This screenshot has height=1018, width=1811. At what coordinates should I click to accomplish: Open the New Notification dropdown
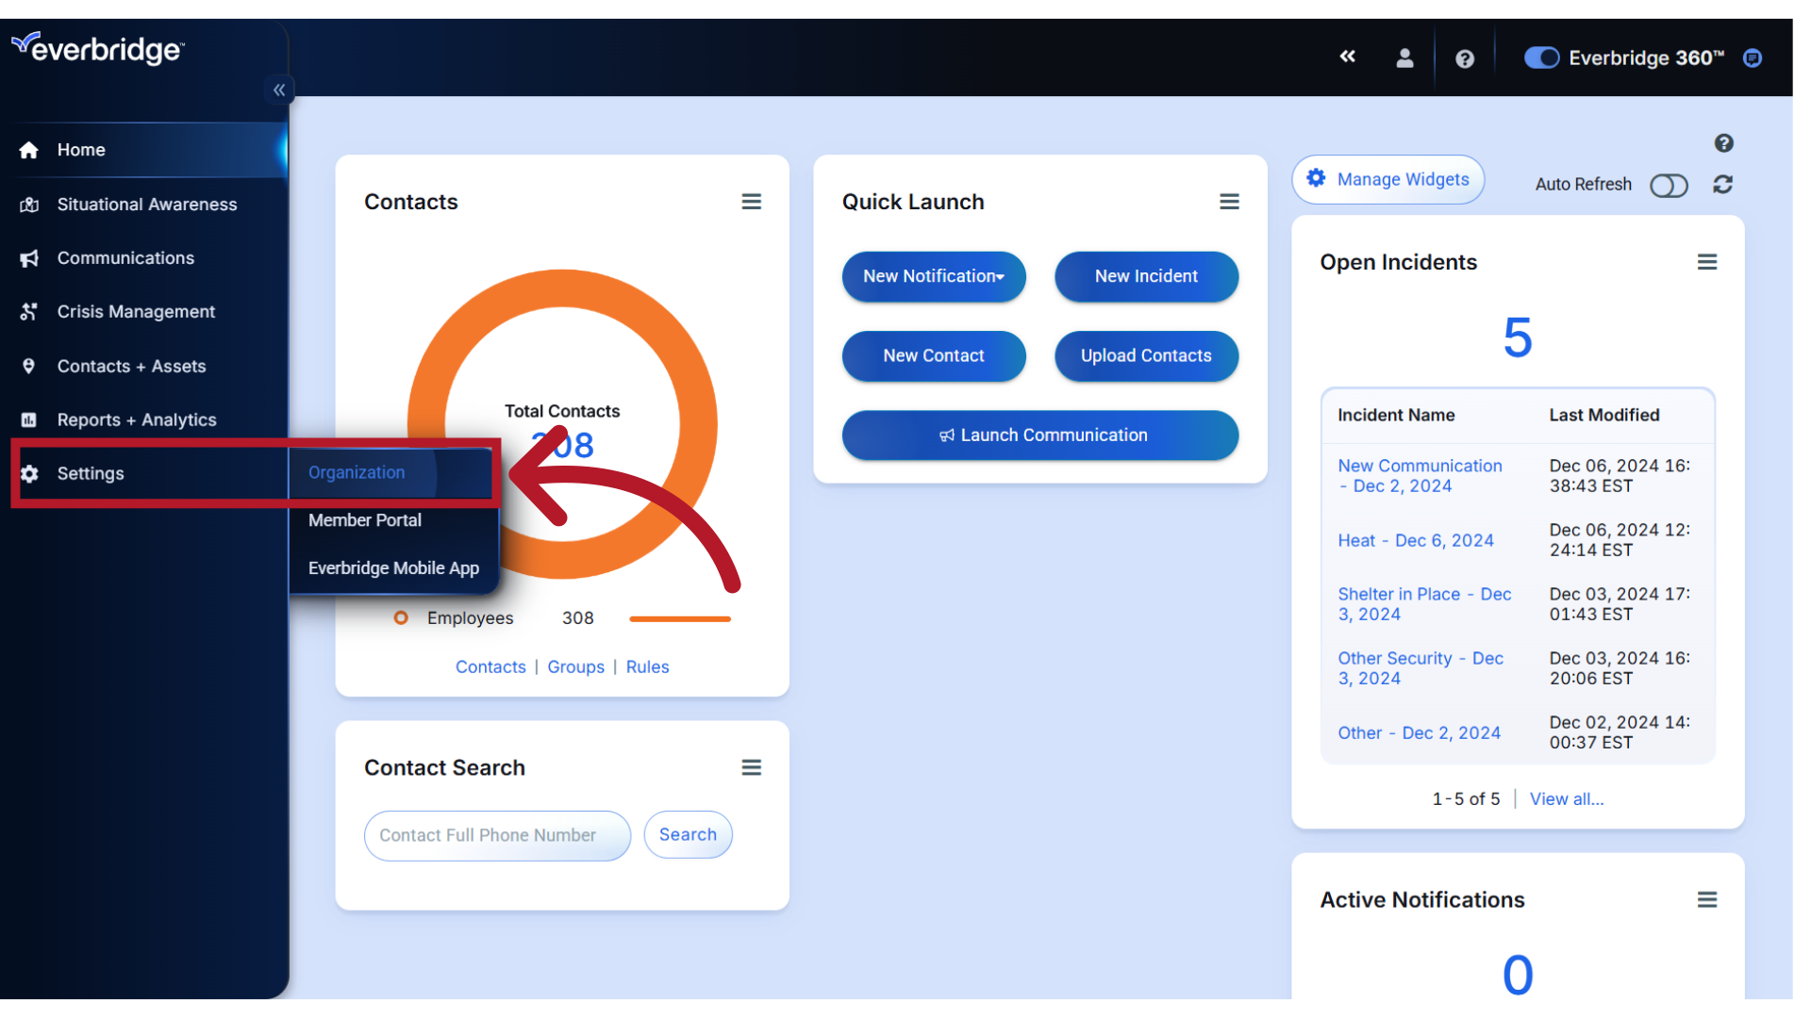pos(933,276)
